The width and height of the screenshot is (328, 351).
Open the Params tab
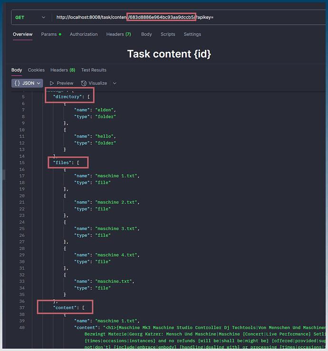point(51,34)
